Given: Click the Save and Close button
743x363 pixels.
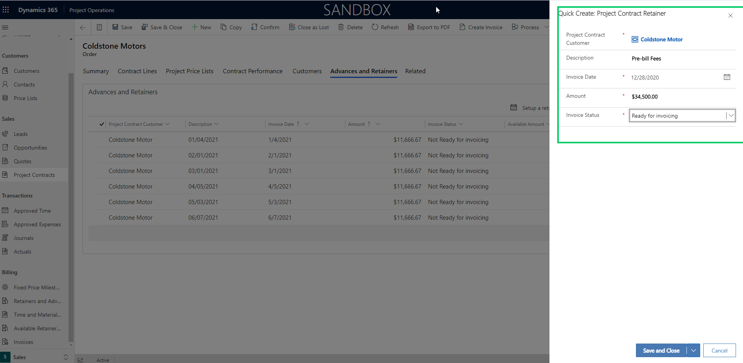Looking at the screenshot, I should [661, 351].
